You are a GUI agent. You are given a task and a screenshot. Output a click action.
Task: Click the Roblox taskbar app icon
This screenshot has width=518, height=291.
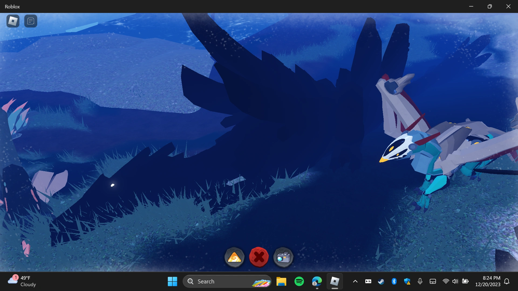335,281
